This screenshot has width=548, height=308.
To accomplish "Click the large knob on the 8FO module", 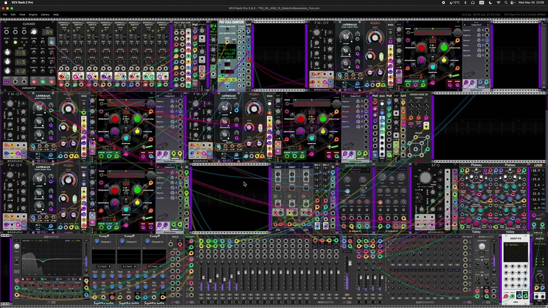I will click(425, 178).
